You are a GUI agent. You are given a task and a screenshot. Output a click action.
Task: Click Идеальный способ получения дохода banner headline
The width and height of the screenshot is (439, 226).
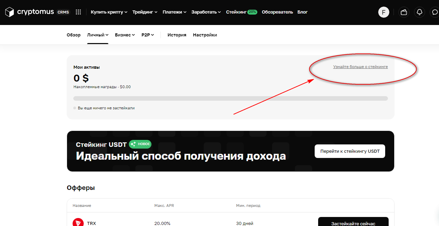click(181, 156)
